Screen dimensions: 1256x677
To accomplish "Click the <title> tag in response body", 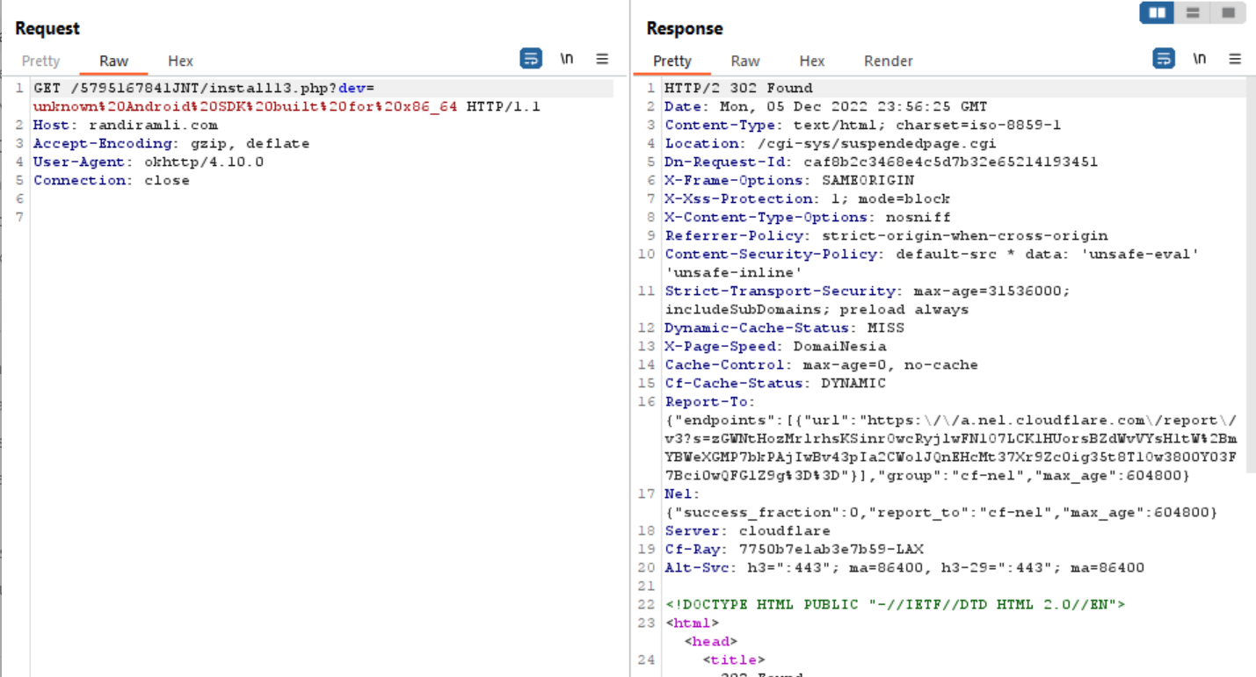I will coord(733,659).
